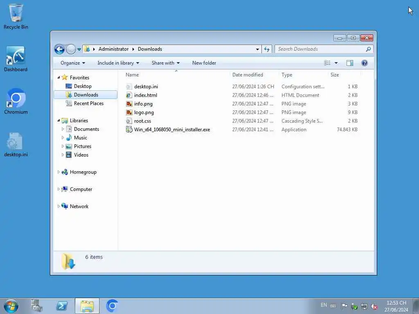Open the Share with menu
The width and height of the screenshot is (419, 314).
tap(165, 63)
